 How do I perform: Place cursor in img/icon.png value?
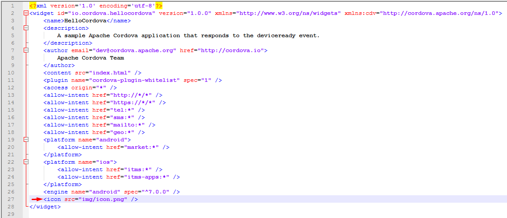pyautogui.click(x=102, y=199)
